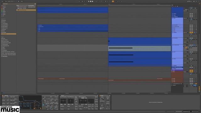Click Add Folder at bottom of Places

pyautogui.click(x=5, y=56)
